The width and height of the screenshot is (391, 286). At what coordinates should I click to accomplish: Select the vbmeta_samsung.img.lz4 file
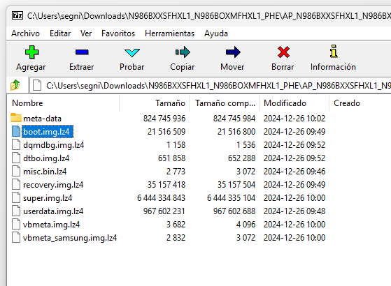(70, 238)
